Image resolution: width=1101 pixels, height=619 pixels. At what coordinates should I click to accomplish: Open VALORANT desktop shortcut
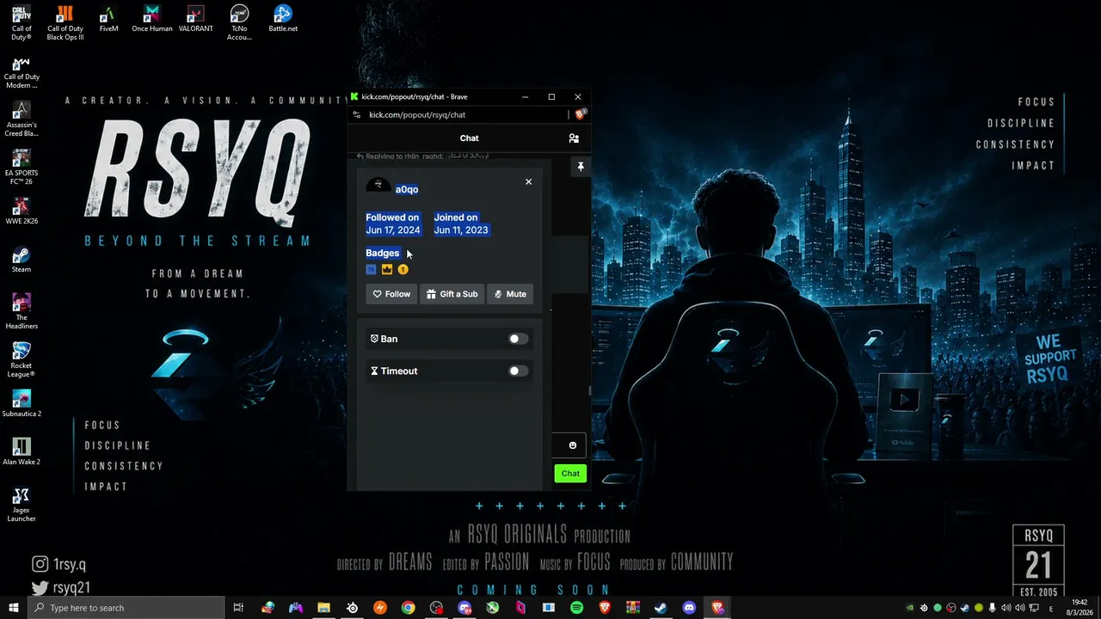pos(196,19)
